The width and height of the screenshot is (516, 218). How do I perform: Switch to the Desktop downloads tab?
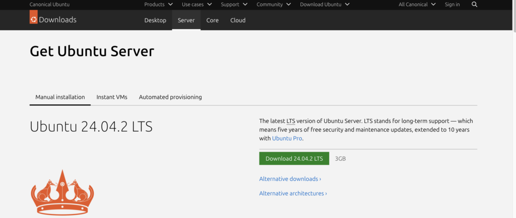[x=155, y=20]
